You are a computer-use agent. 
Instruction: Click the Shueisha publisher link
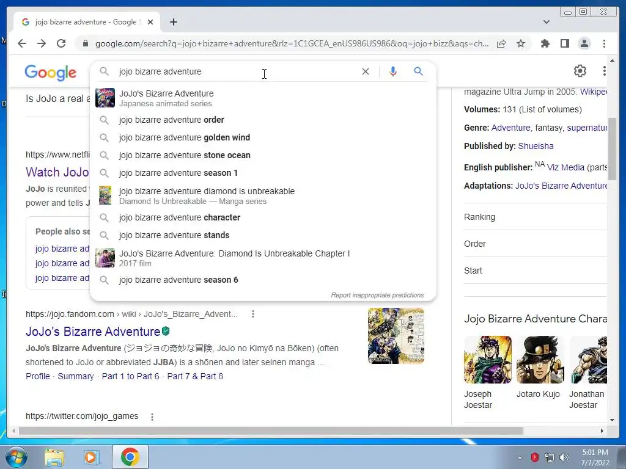click(x=536, y=146)
